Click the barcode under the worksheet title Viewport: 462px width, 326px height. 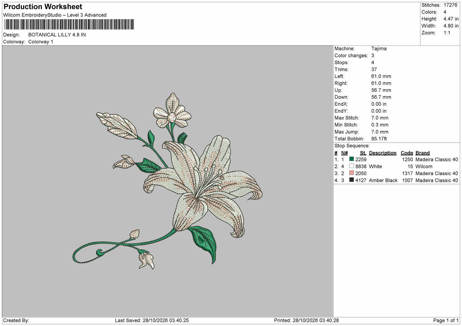69,25
